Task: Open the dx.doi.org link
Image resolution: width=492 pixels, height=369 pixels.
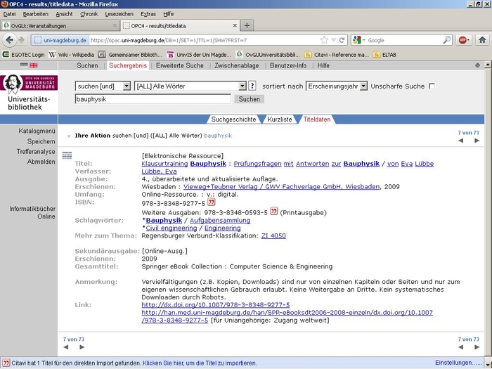Action: [216, 304]
